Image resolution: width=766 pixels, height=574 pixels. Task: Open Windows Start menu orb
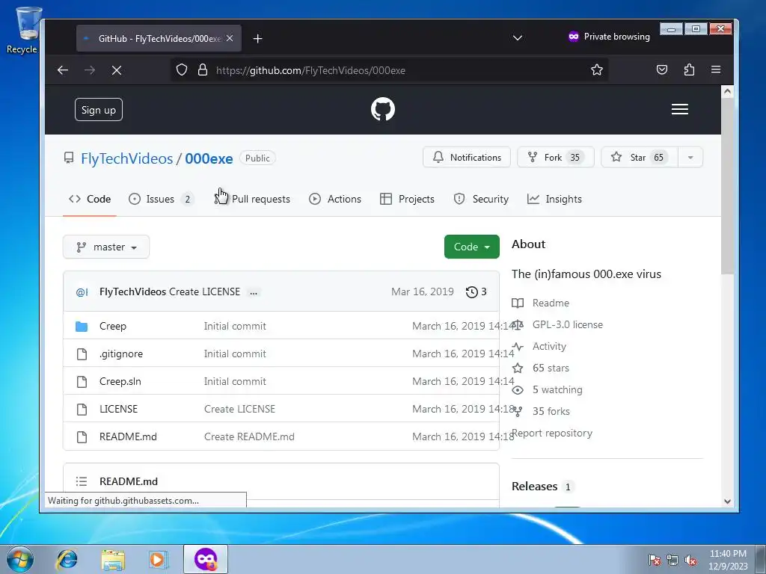20,559
